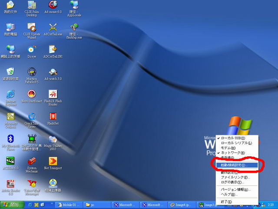
Task: Activate the pc folder taskbar button
Action: coord(96,205)
